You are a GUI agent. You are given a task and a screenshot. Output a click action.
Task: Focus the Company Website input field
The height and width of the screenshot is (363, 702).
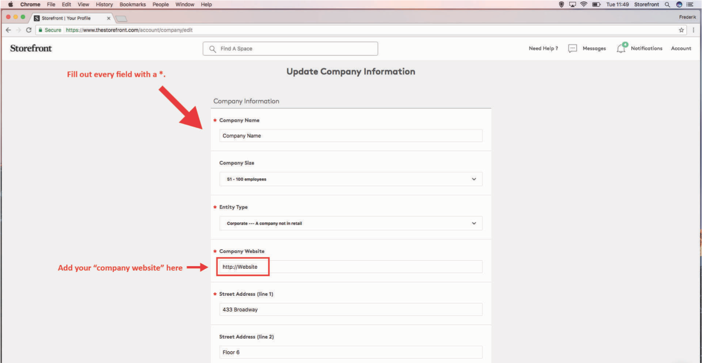pyautogui.click(x=351, y=267)
